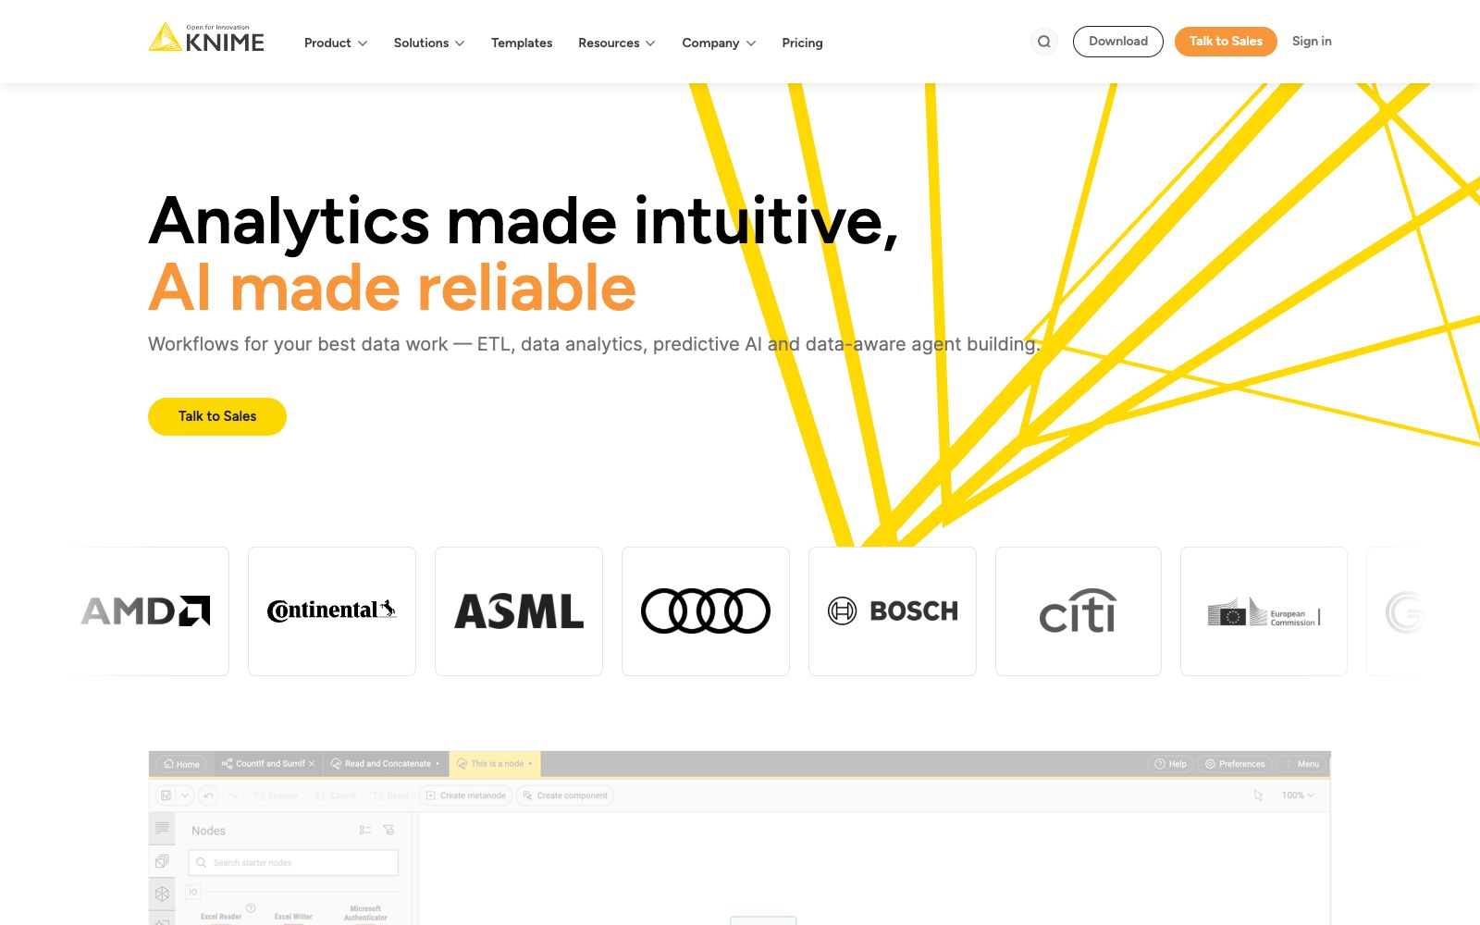
Task: Click the orange Talk to Sales header button
Action: 1226,42
